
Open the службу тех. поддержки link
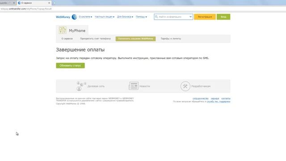coord(219,102)
